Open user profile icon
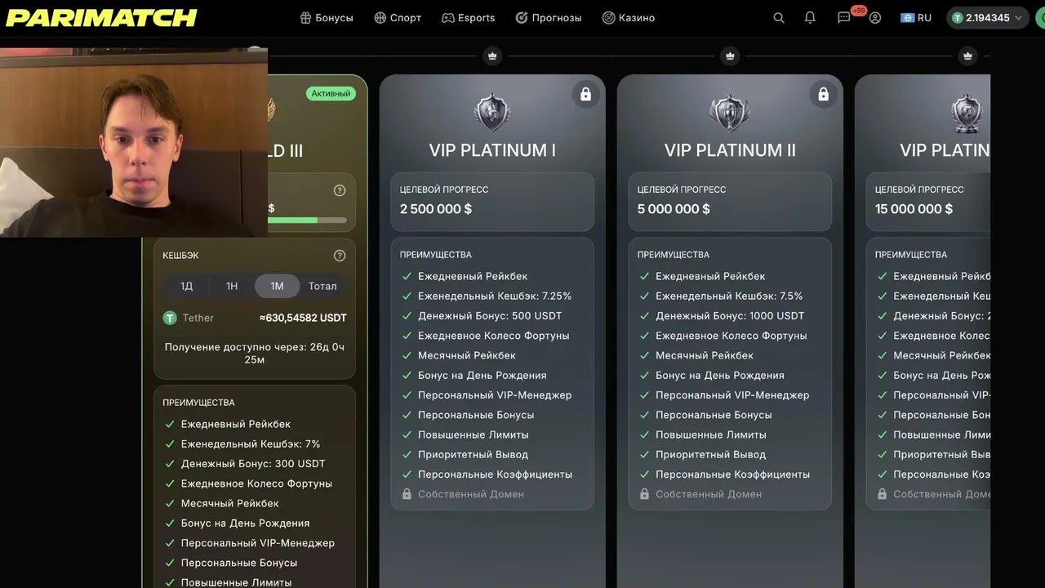The width and height of the screenshot is (1045, 588). [875, 18]
